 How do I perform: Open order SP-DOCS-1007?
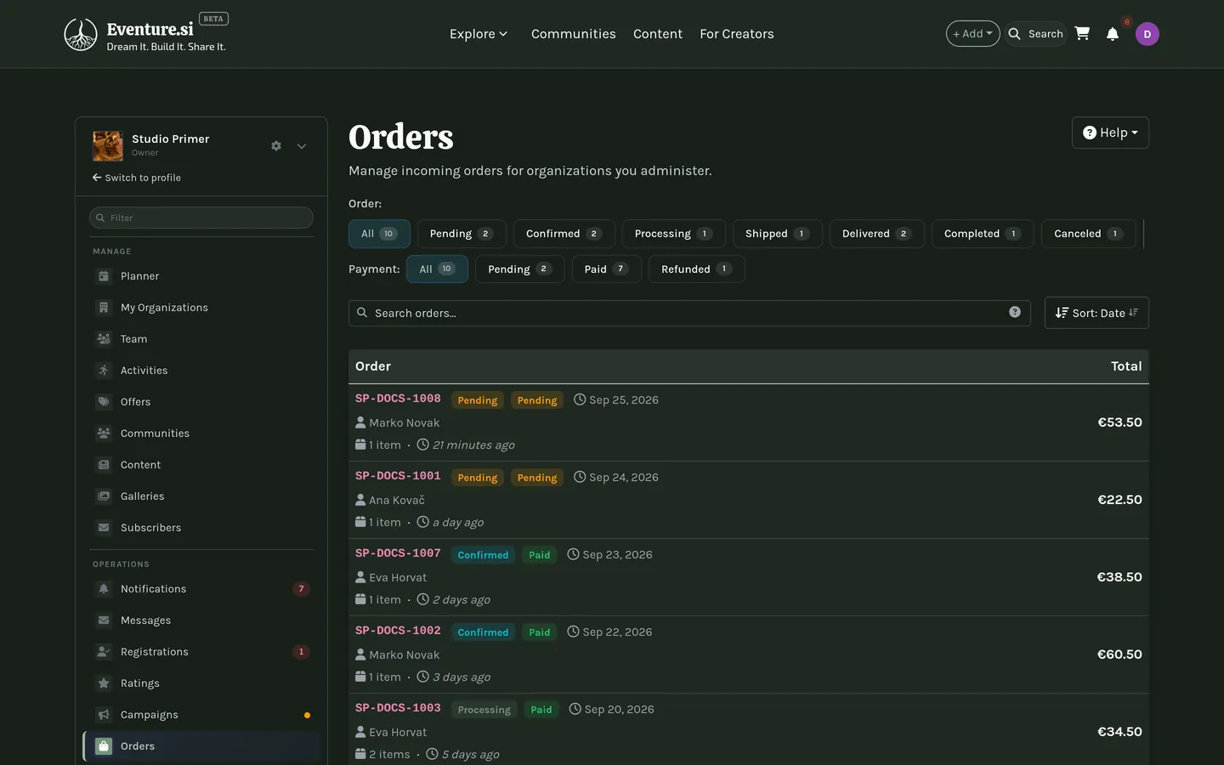(398, 553)
